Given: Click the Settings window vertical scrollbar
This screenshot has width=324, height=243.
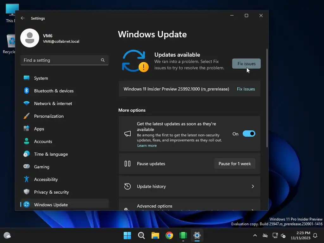Looking at the screenshot, I should coord(267,98).
